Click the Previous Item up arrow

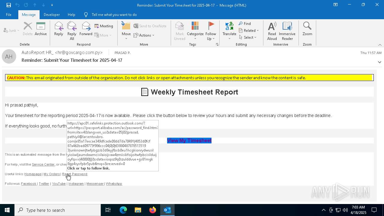pyautogui.click(x=35, y=5)
